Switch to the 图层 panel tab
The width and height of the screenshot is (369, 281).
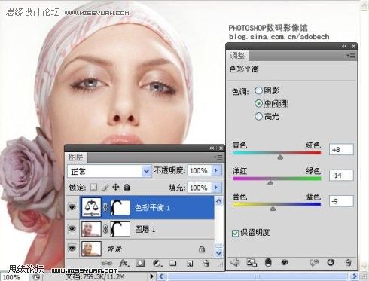coord(76,157)
